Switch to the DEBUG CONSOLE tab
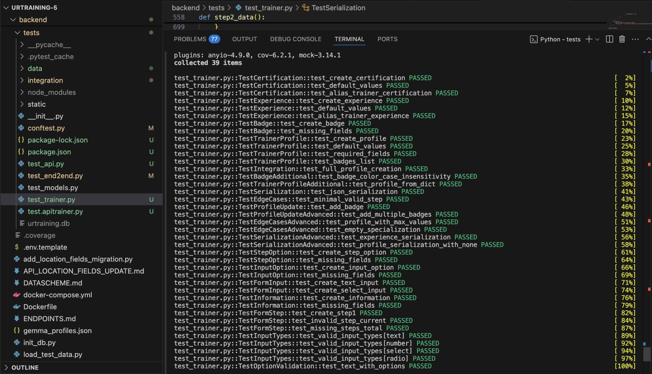 296,39
